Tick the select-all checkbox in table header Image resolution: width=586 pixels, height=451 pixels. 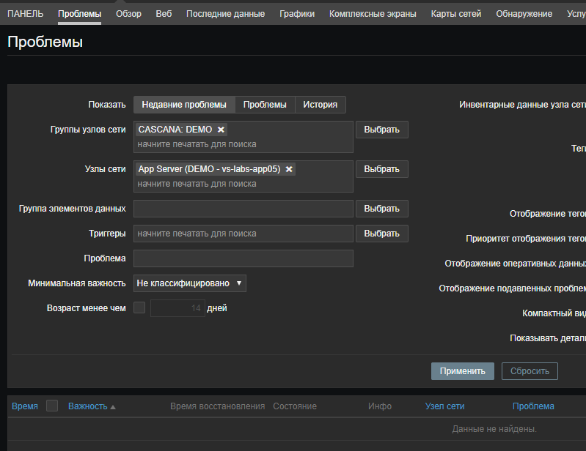coord(52,406)
